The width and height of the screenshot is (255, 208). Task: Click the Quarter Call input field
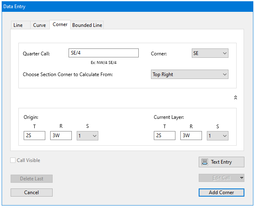[104, 53]
